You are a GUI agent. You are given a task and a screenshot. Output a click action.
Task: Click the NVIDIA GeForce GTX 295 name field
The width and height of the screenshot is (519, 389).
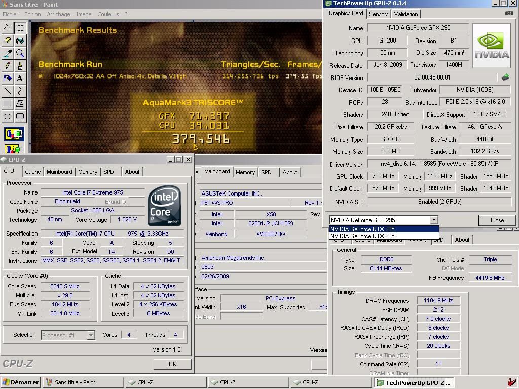(x=418, y=28)
